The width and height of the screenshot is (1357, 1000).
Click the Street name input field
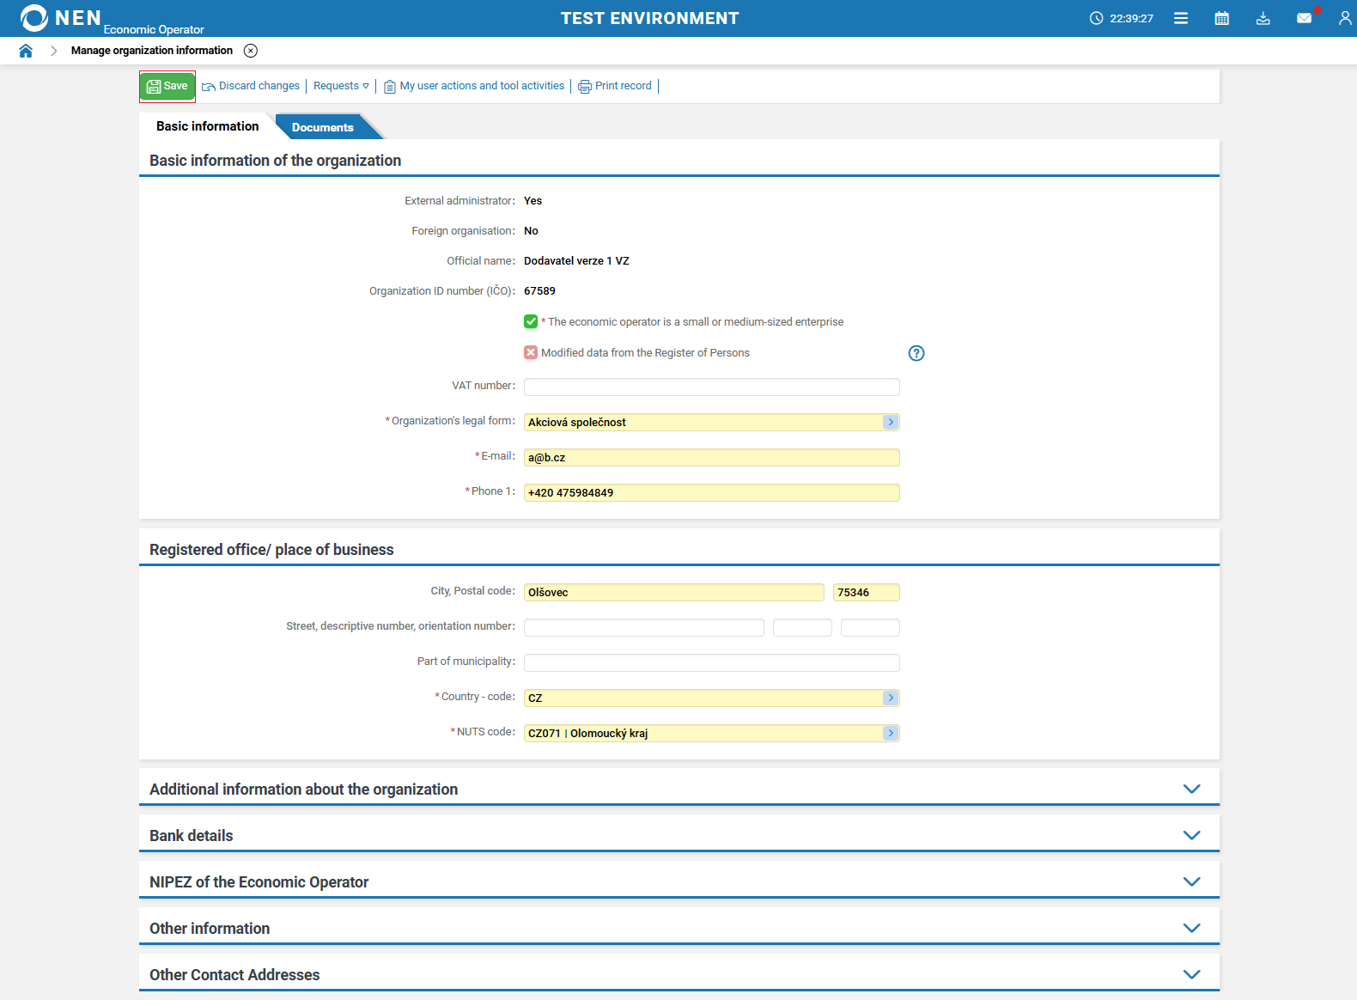(644, 627)
